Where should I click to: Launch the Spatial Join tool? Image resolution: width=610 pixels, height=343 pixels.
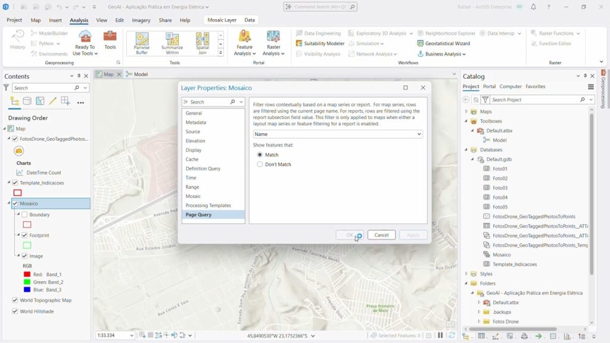coord(203,43)
